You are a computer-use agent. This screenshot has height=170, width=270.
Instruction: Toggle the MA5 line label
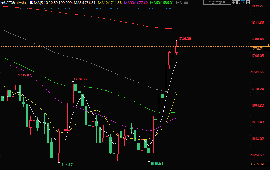[x=85, y=3]
